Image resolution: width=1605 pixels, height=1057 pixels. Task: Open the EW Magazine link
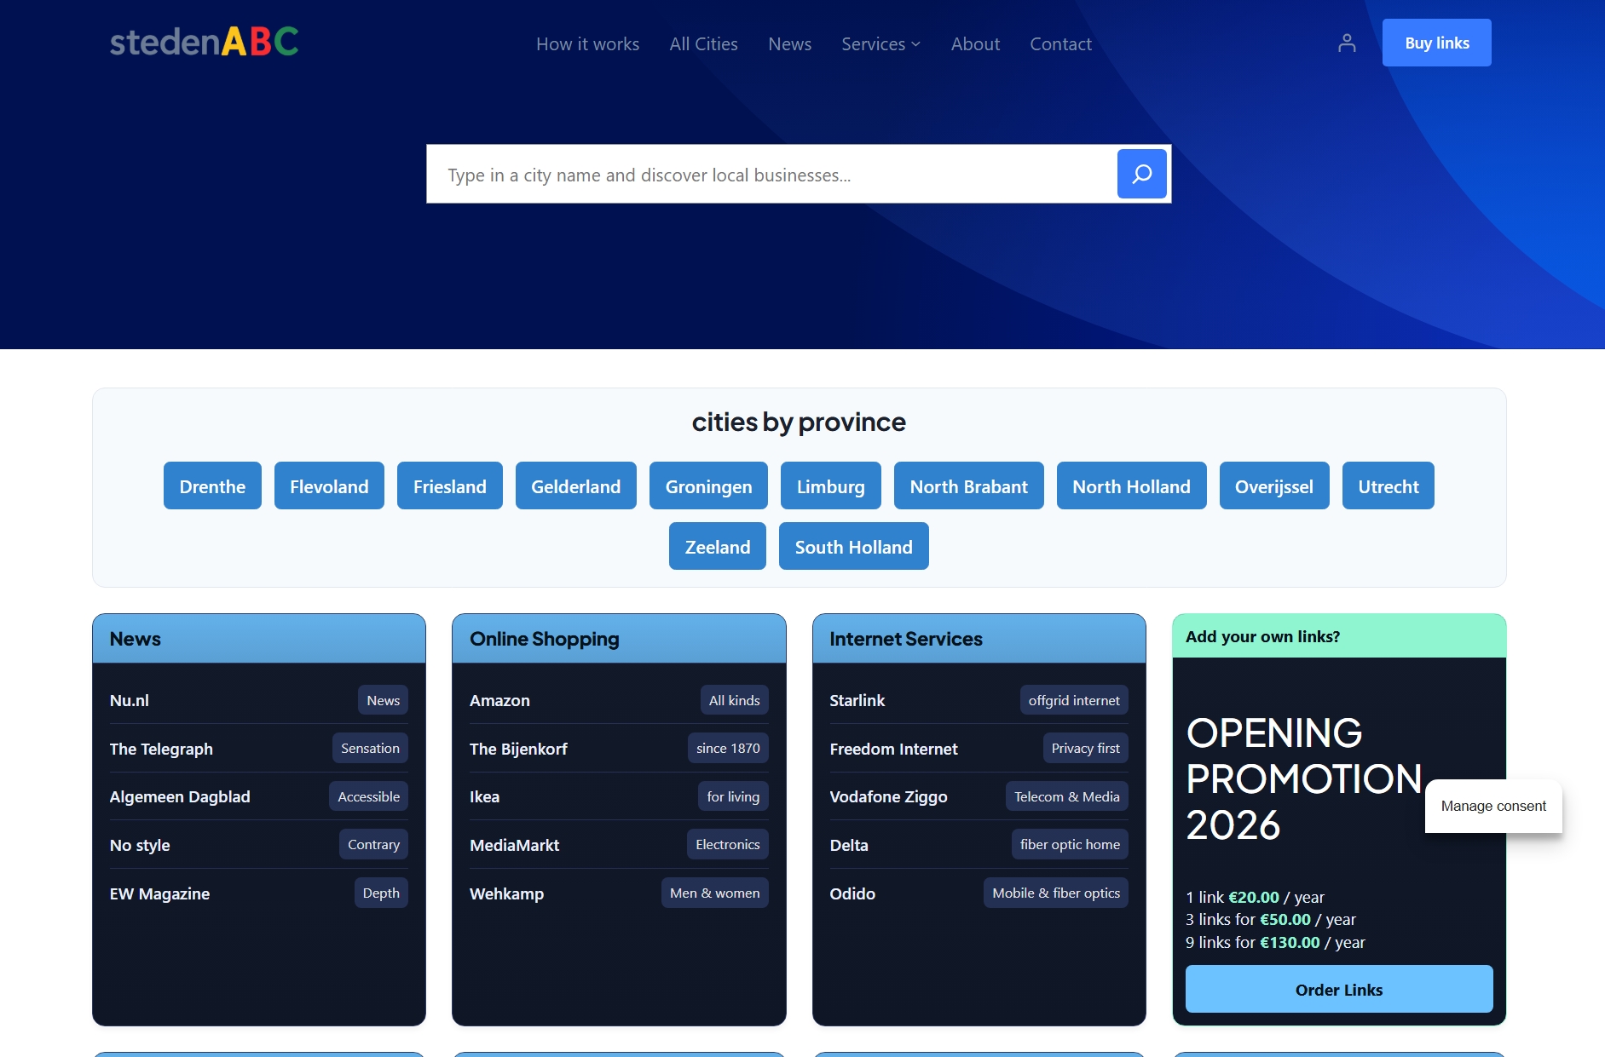pos(159,893)
